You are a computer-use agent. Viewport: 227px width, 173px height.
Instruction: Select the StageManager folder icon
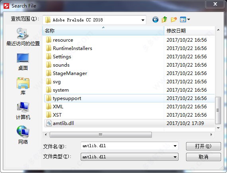pyautogui.click(x=49, y=73)
